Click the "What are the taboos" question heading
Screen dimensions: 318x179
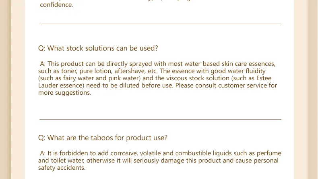103,138
